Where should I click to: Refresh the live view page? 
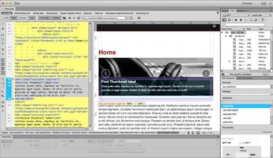[79, 18]
